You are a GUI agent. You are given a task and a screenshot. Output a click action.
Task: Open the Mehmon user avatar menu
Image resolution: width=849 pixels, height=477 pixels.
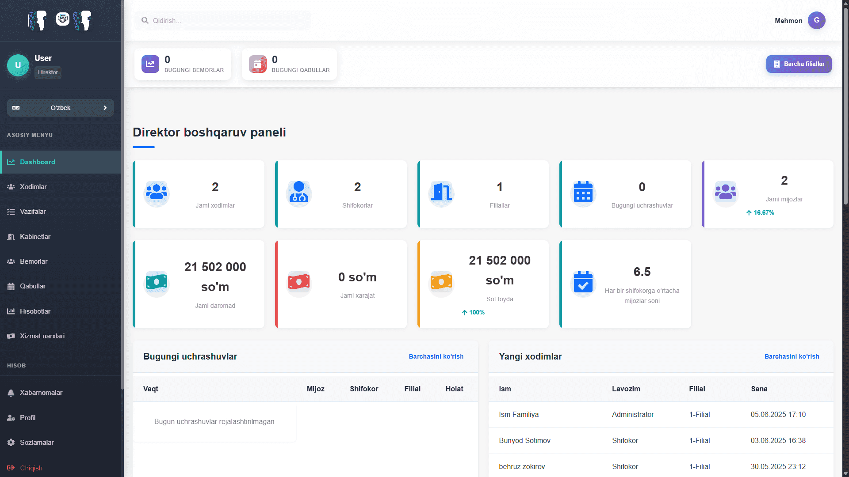[816, 20]
